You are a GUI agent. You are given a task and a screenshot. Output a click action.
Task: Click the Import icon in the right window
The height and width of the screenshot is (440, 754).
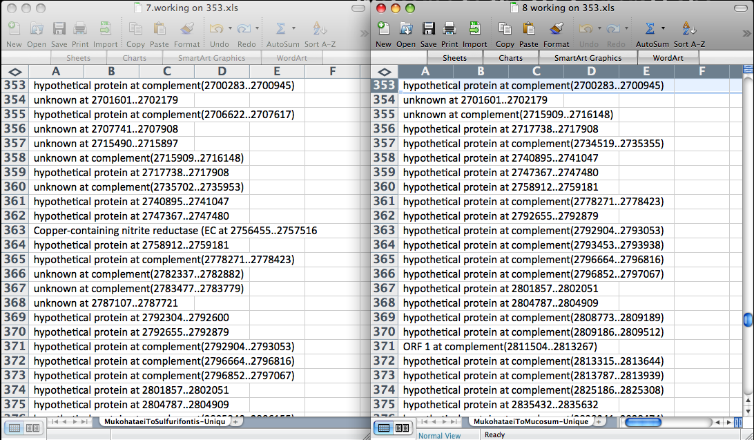(475, 32)
